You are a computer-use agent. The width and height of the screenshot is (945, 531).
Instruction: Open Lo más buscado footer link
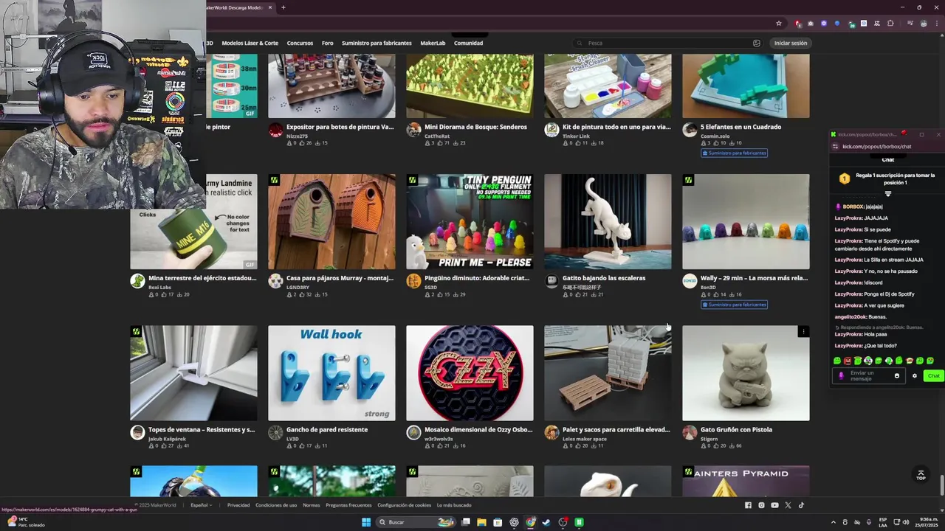pos(454,505)
